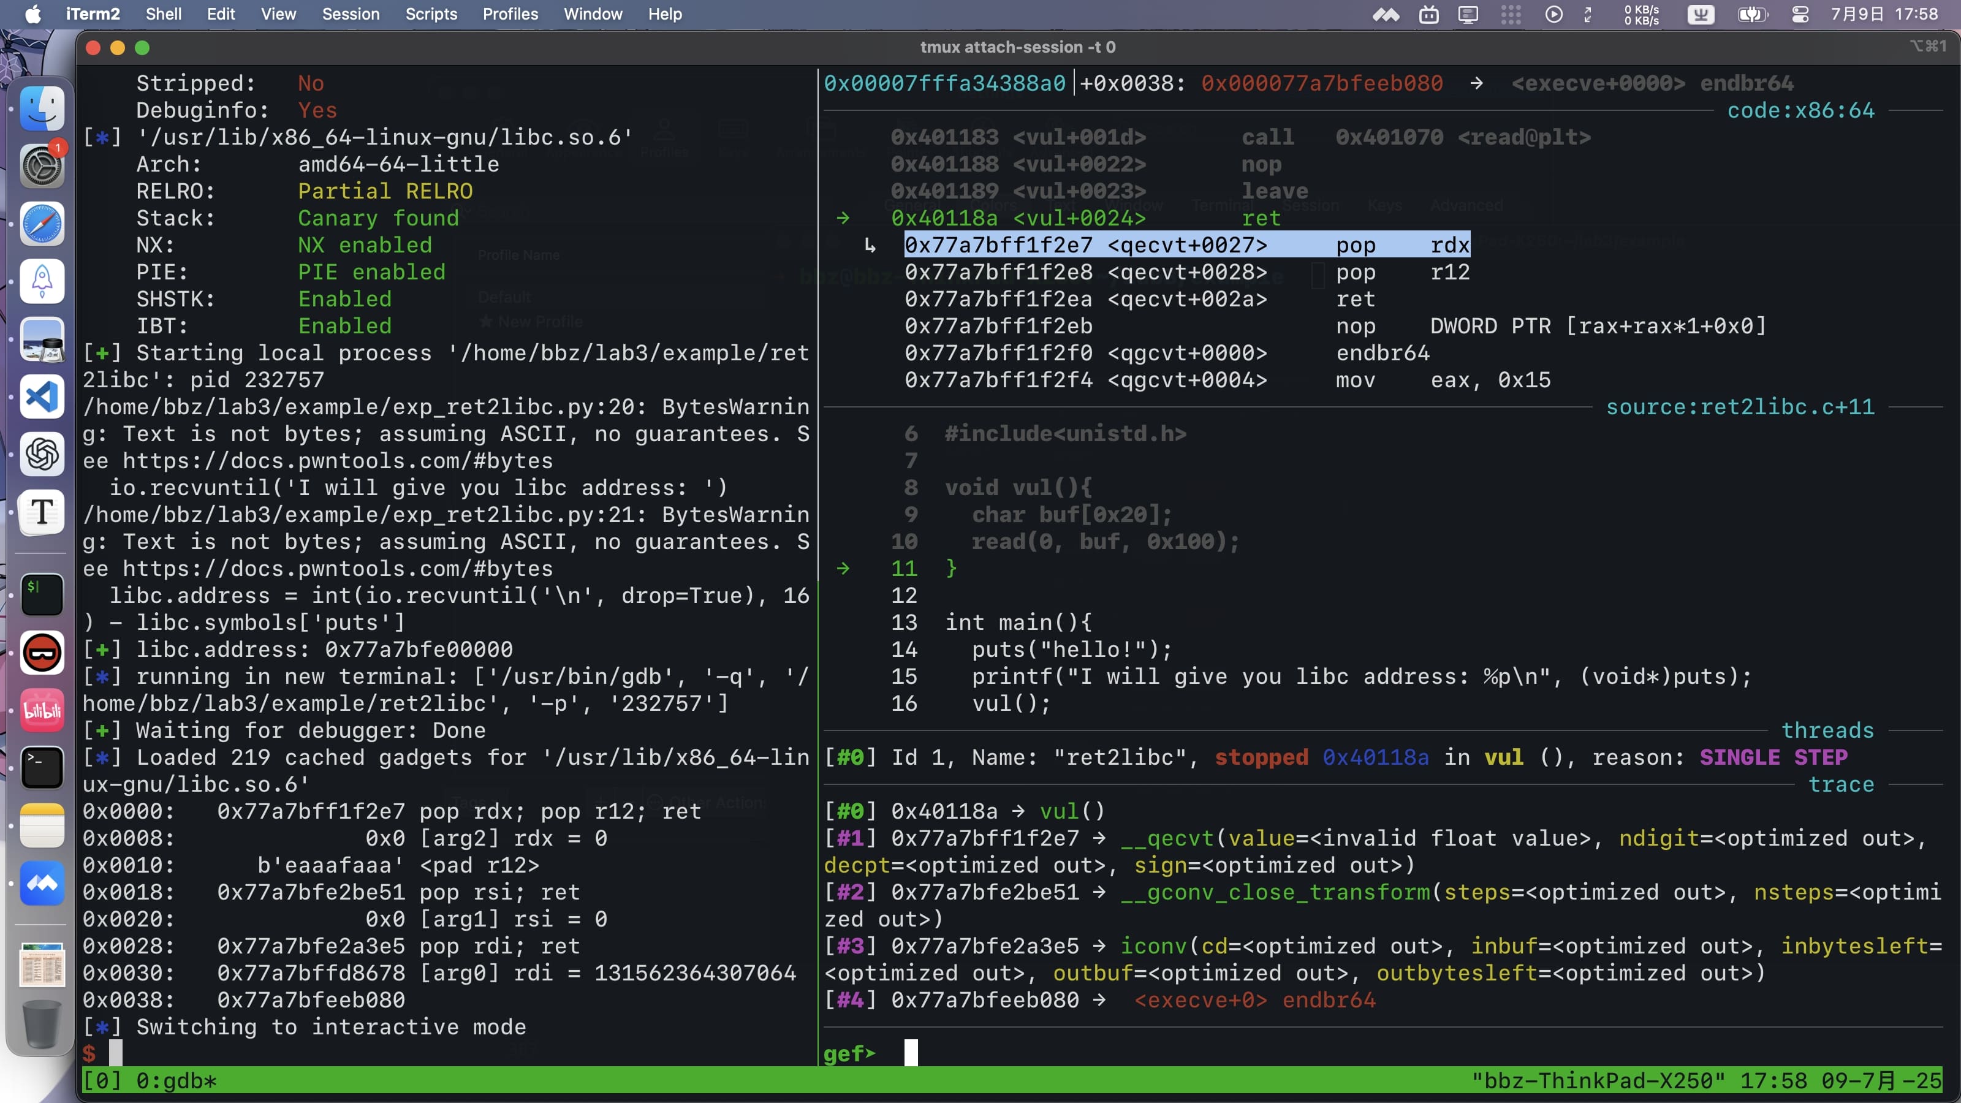Open the Shell menu
The image size is (1961, 1103).
(x=163, y=15)
